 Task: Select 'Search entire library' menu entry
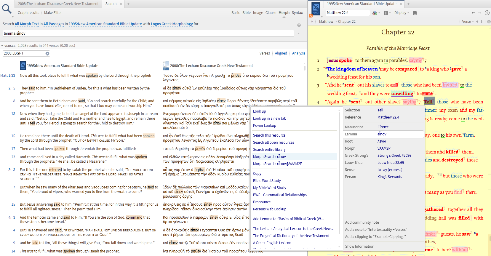(269, 150)
